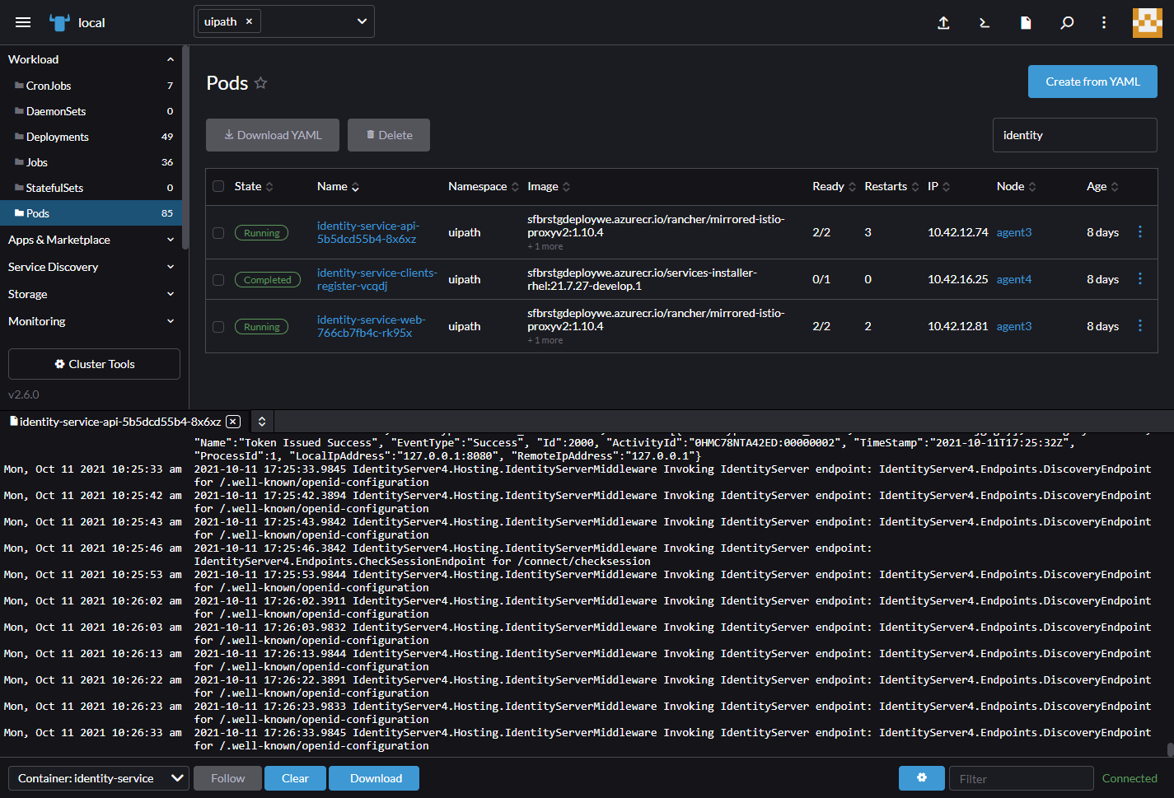Click the user avatar icon
This screenshot has height=798, width=1174.
pos(1148,23)
